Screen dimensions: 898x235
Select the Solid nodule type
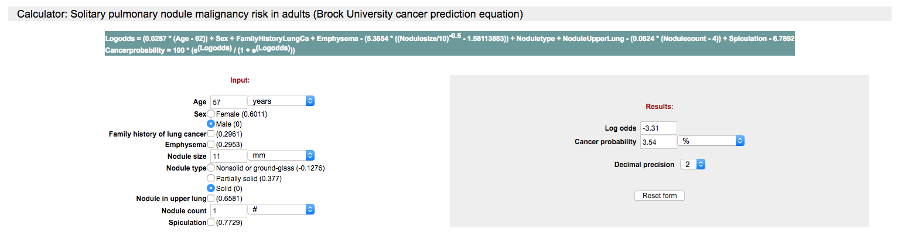pyautogui.click(x=211, y=188)
